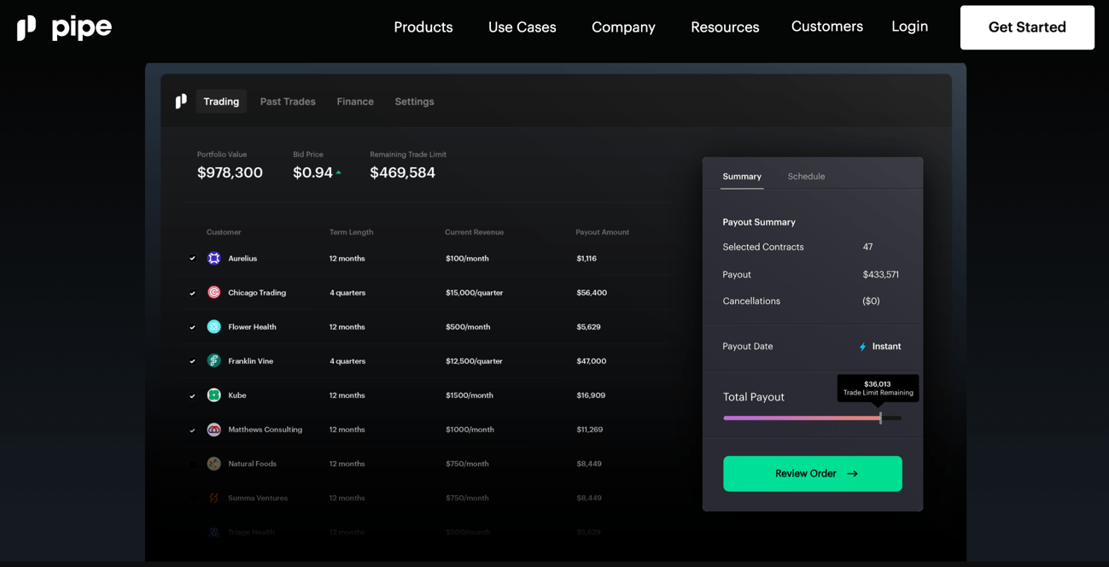Open the Products navigation menu
Screen dimensions: 1109x567
point(423,27)
